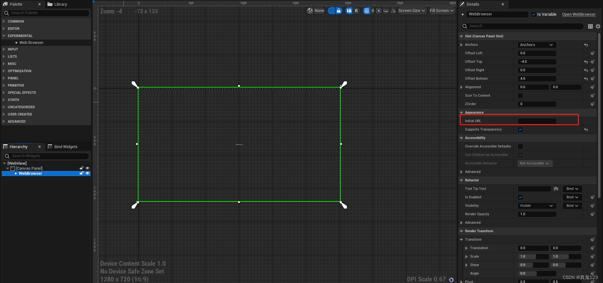Open Bind dropdown for Is Enabled
This screenshot has width=603, height=283.
[572, 197]
